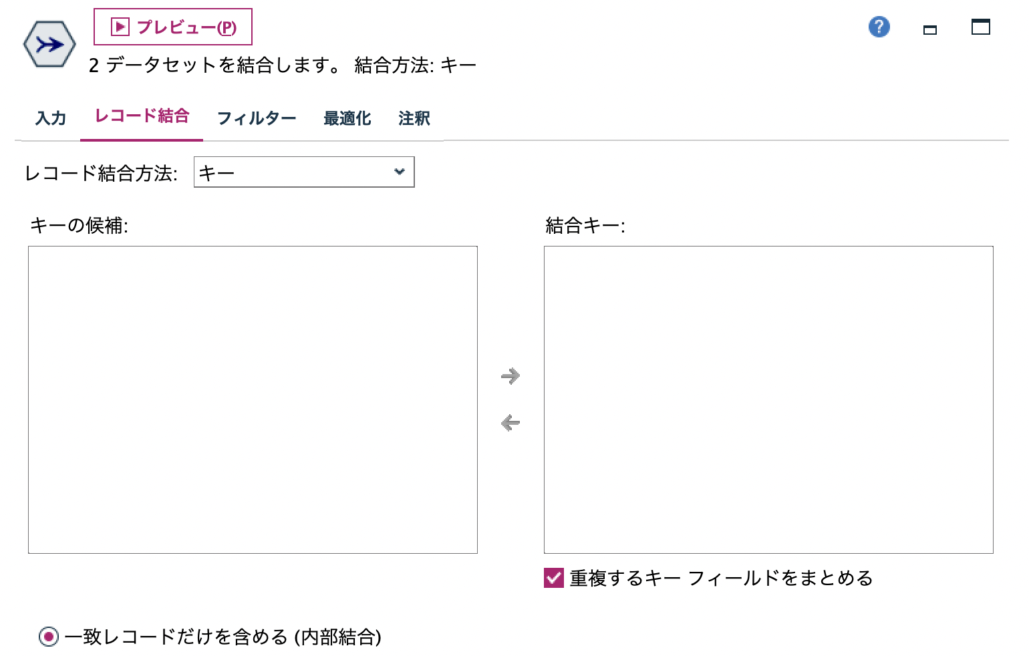Image resolution: width=1029 pixels, height=656 pixels.
Task: Open the 注釈 tab
Action: click(x=413, y=118)
